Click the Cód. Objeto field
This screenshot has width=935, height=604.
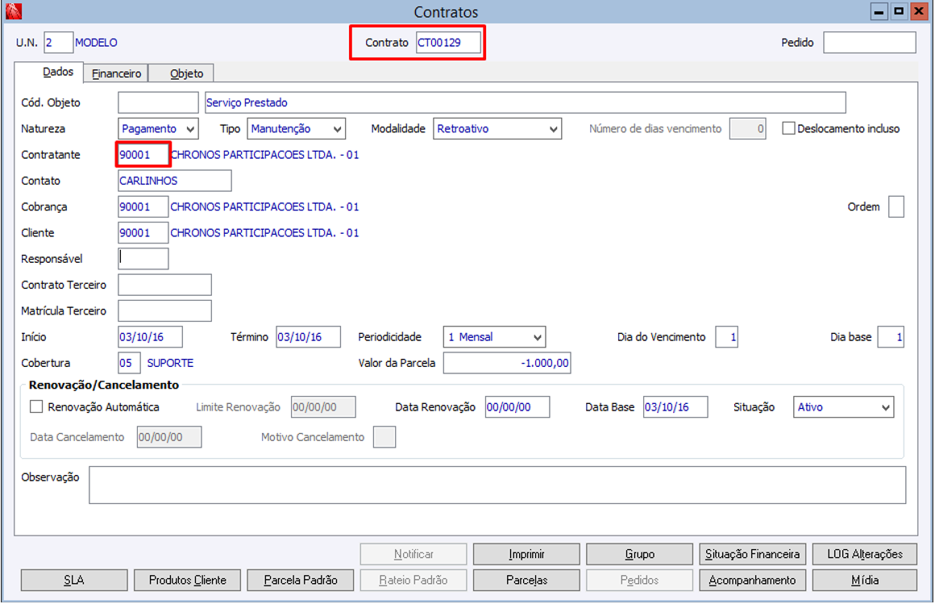tap(158, 102)
